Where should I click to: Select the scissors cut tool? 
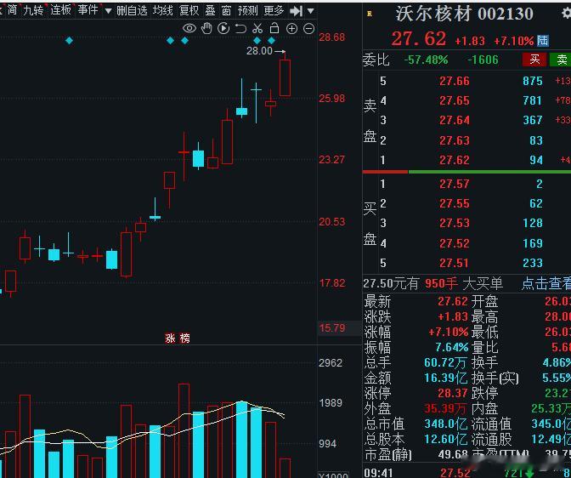257,28
